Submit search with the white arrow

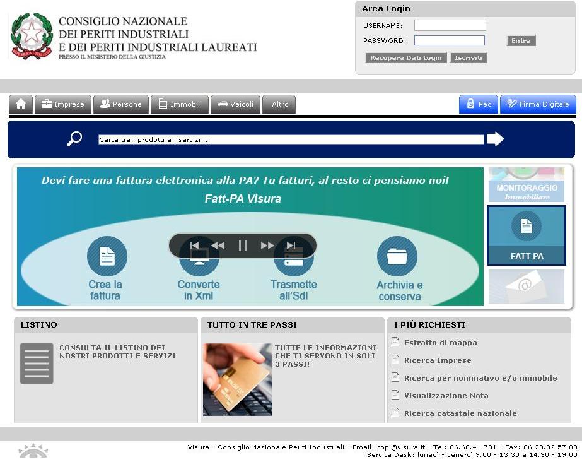click(495, 139)
